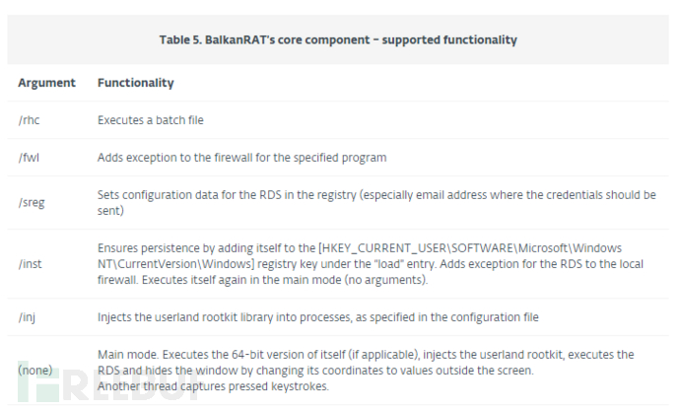Click the /fwl argument cell
680x409 pixels.
29,158
